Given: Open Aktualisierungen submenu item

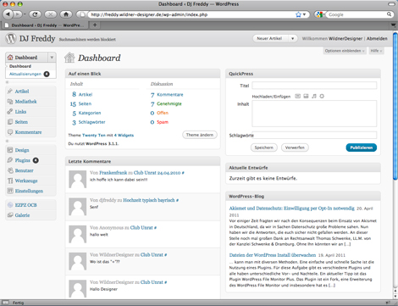Looking at the screenshot, I should tap(25, 74).
